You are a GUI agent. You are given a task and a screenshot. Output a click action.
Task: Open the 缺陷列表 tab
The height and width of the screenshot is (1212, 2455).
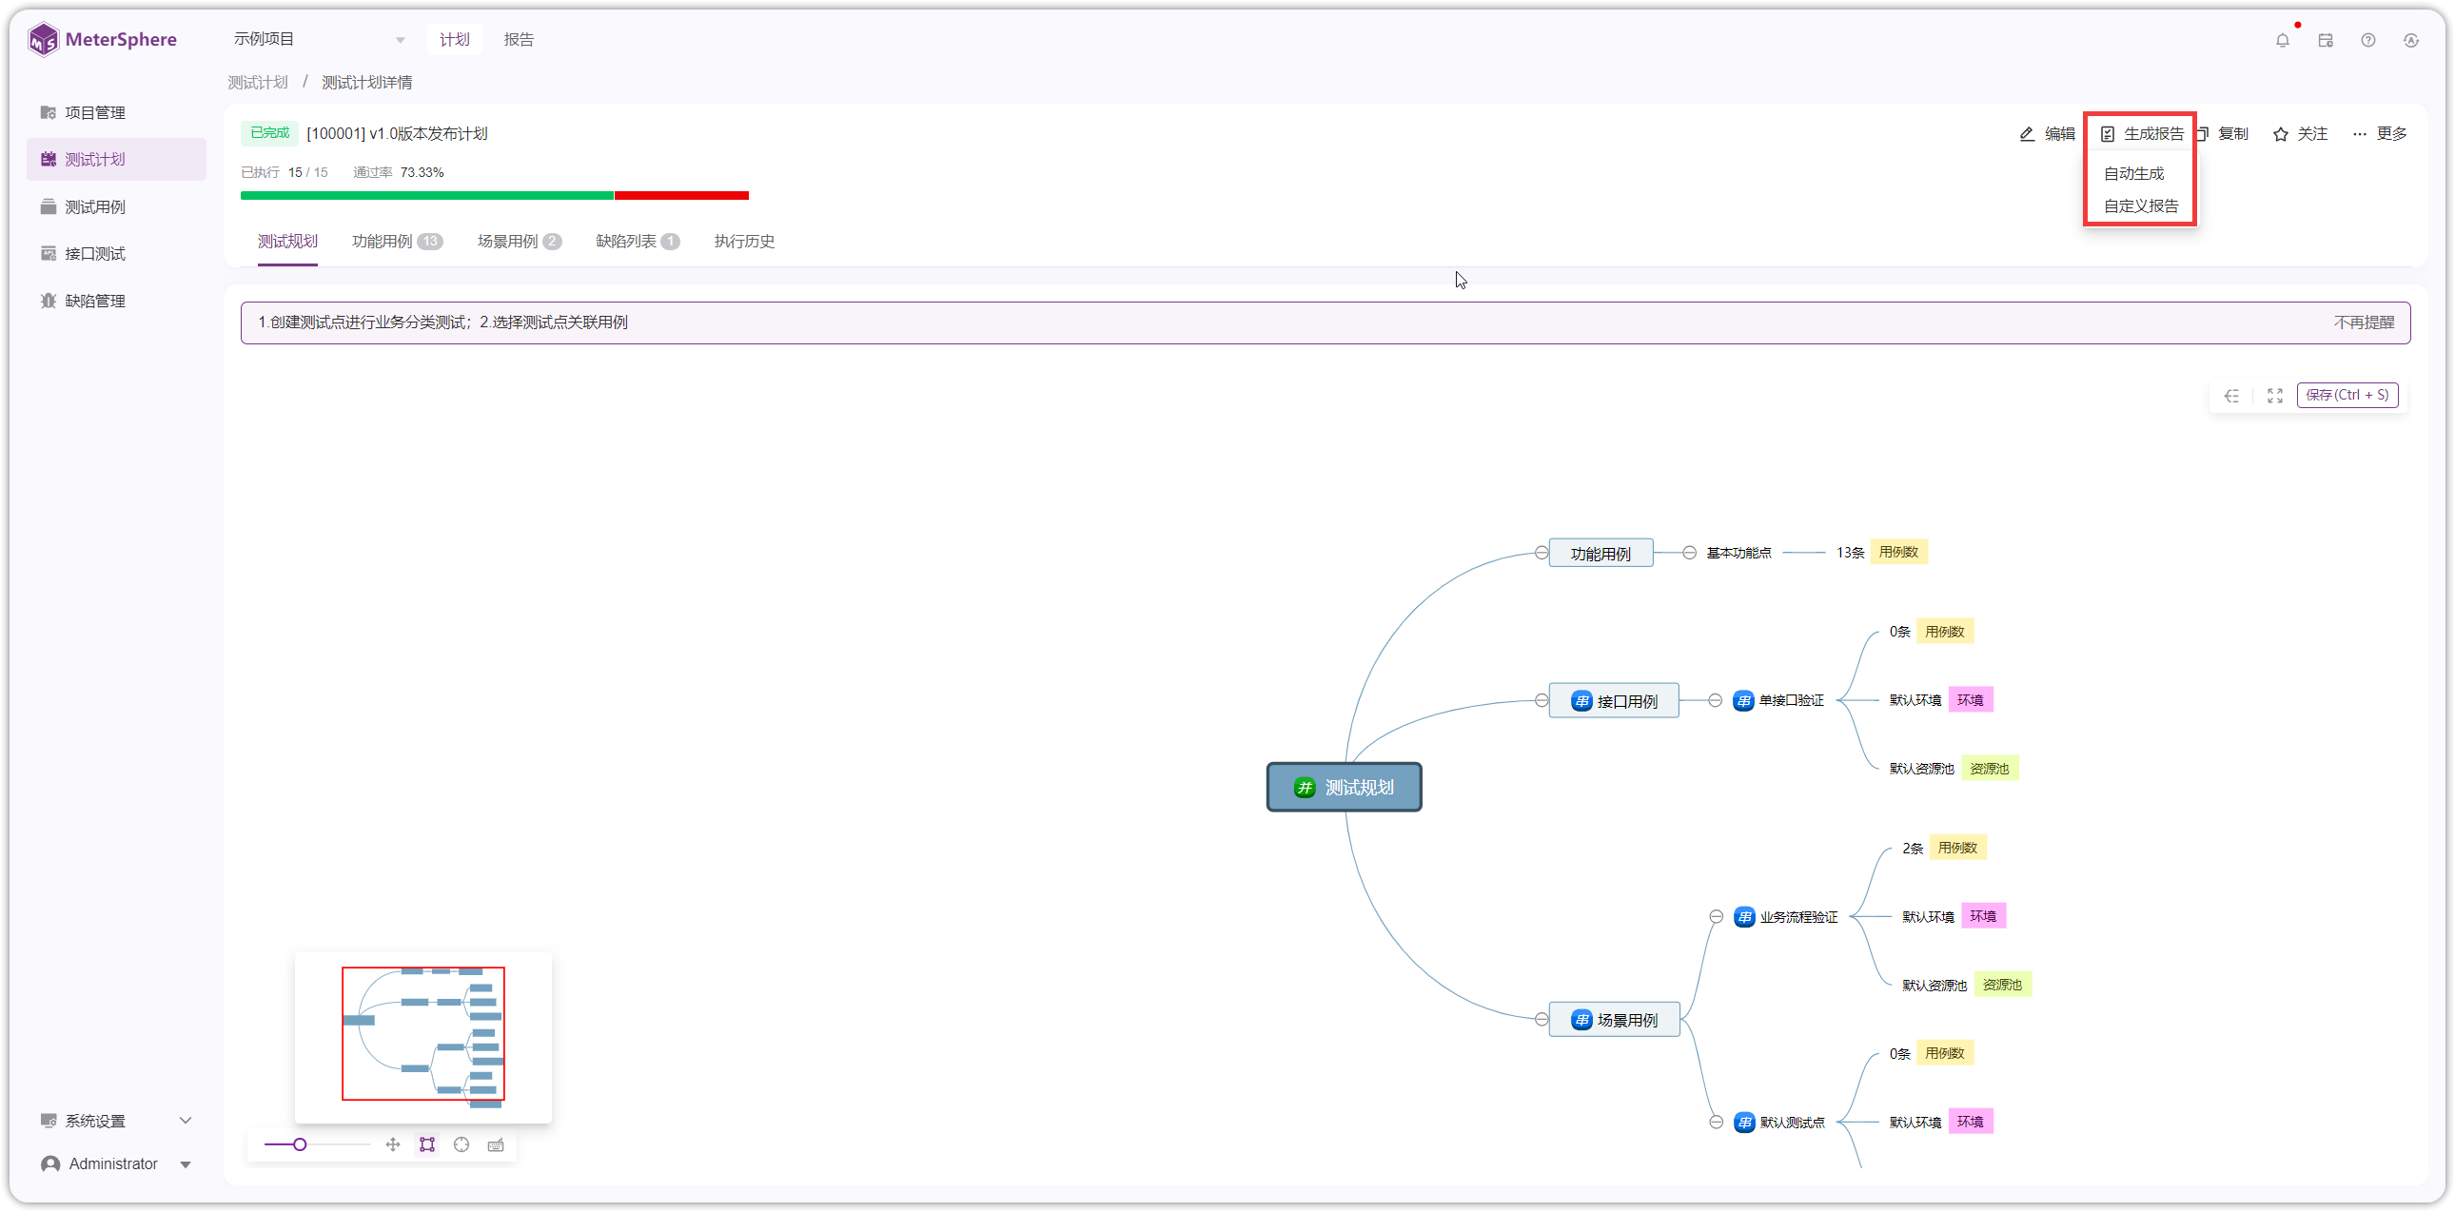[638, 242]
